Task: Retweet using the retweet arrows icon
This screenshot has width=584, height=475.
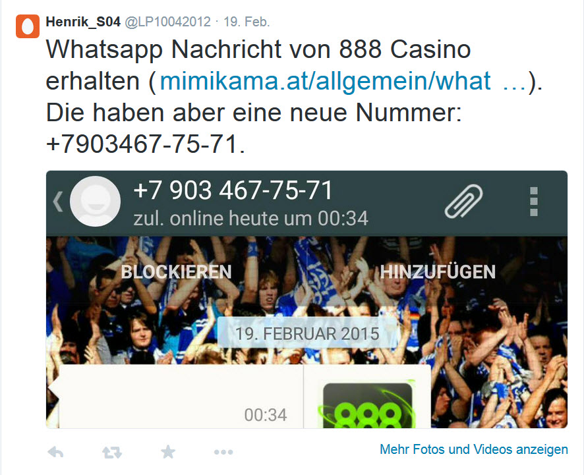Action: tap(112, 453)
